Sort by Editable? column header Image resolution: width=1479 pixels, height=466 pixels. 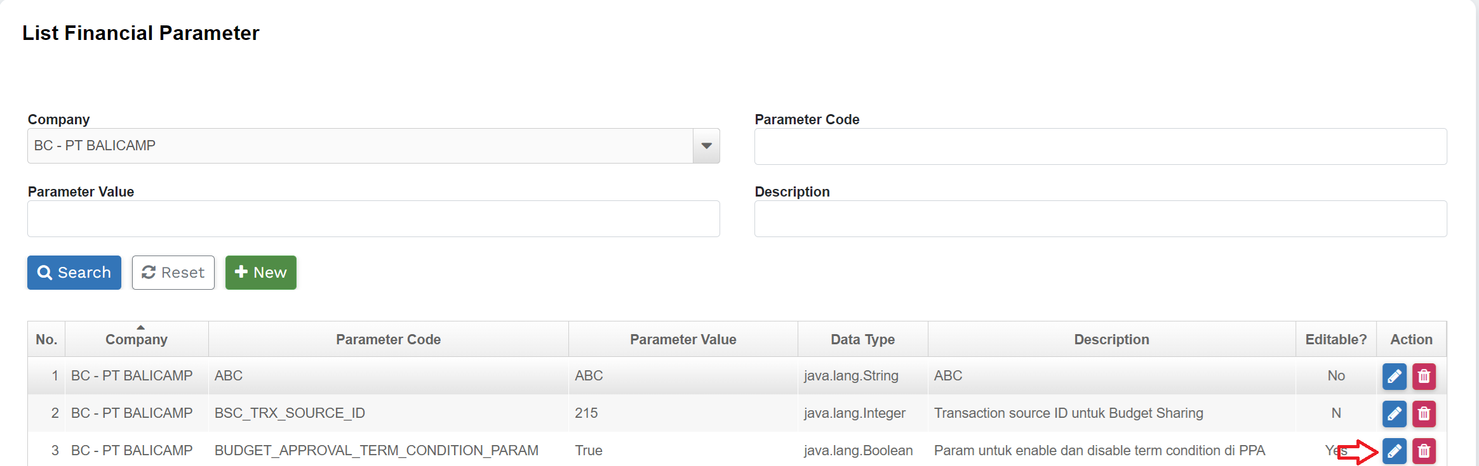click(x=1335, y=339)
